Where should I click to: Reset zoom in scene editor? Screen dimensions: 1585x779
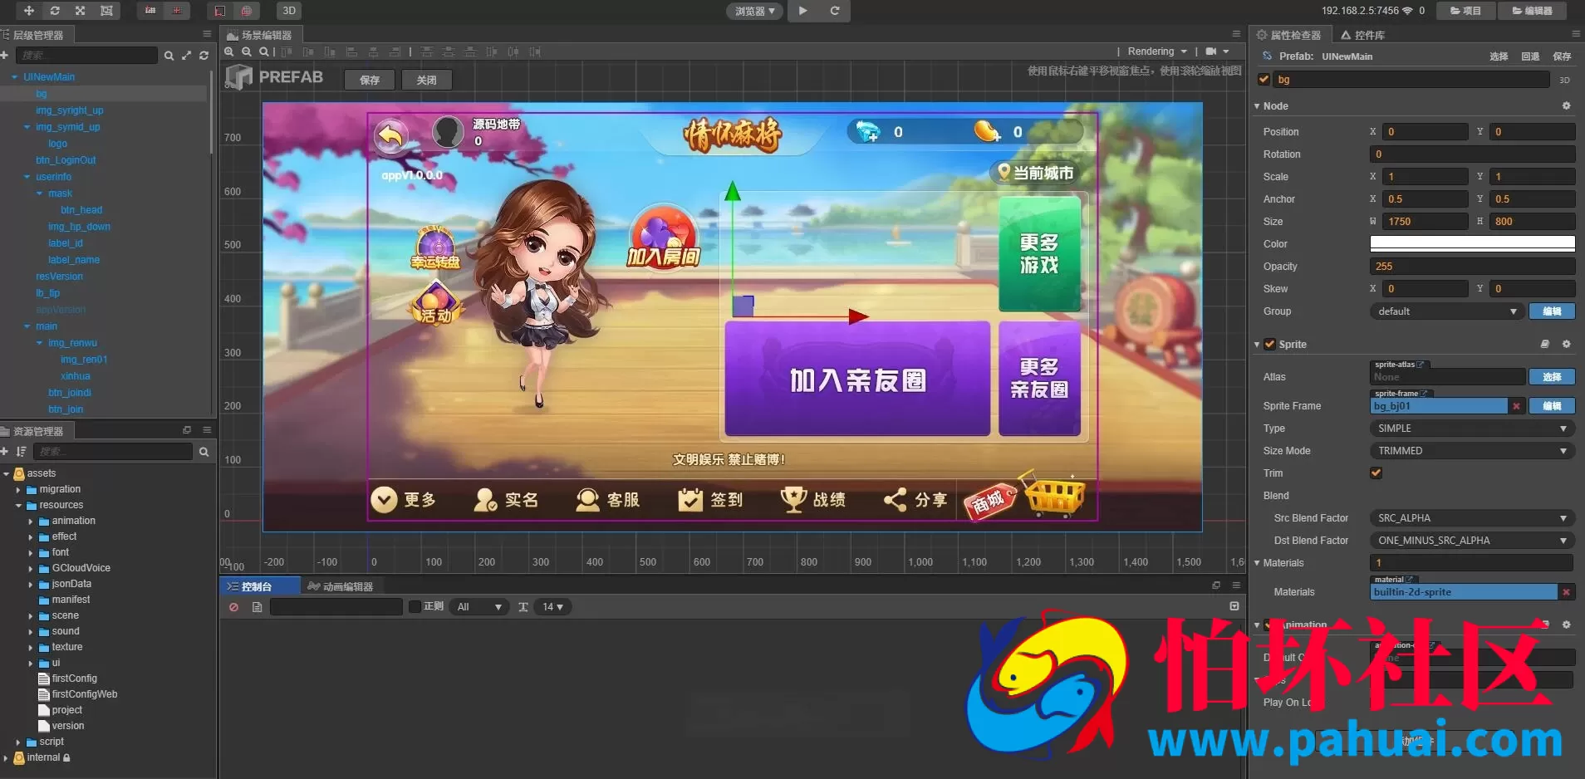(x=264, y=51)
